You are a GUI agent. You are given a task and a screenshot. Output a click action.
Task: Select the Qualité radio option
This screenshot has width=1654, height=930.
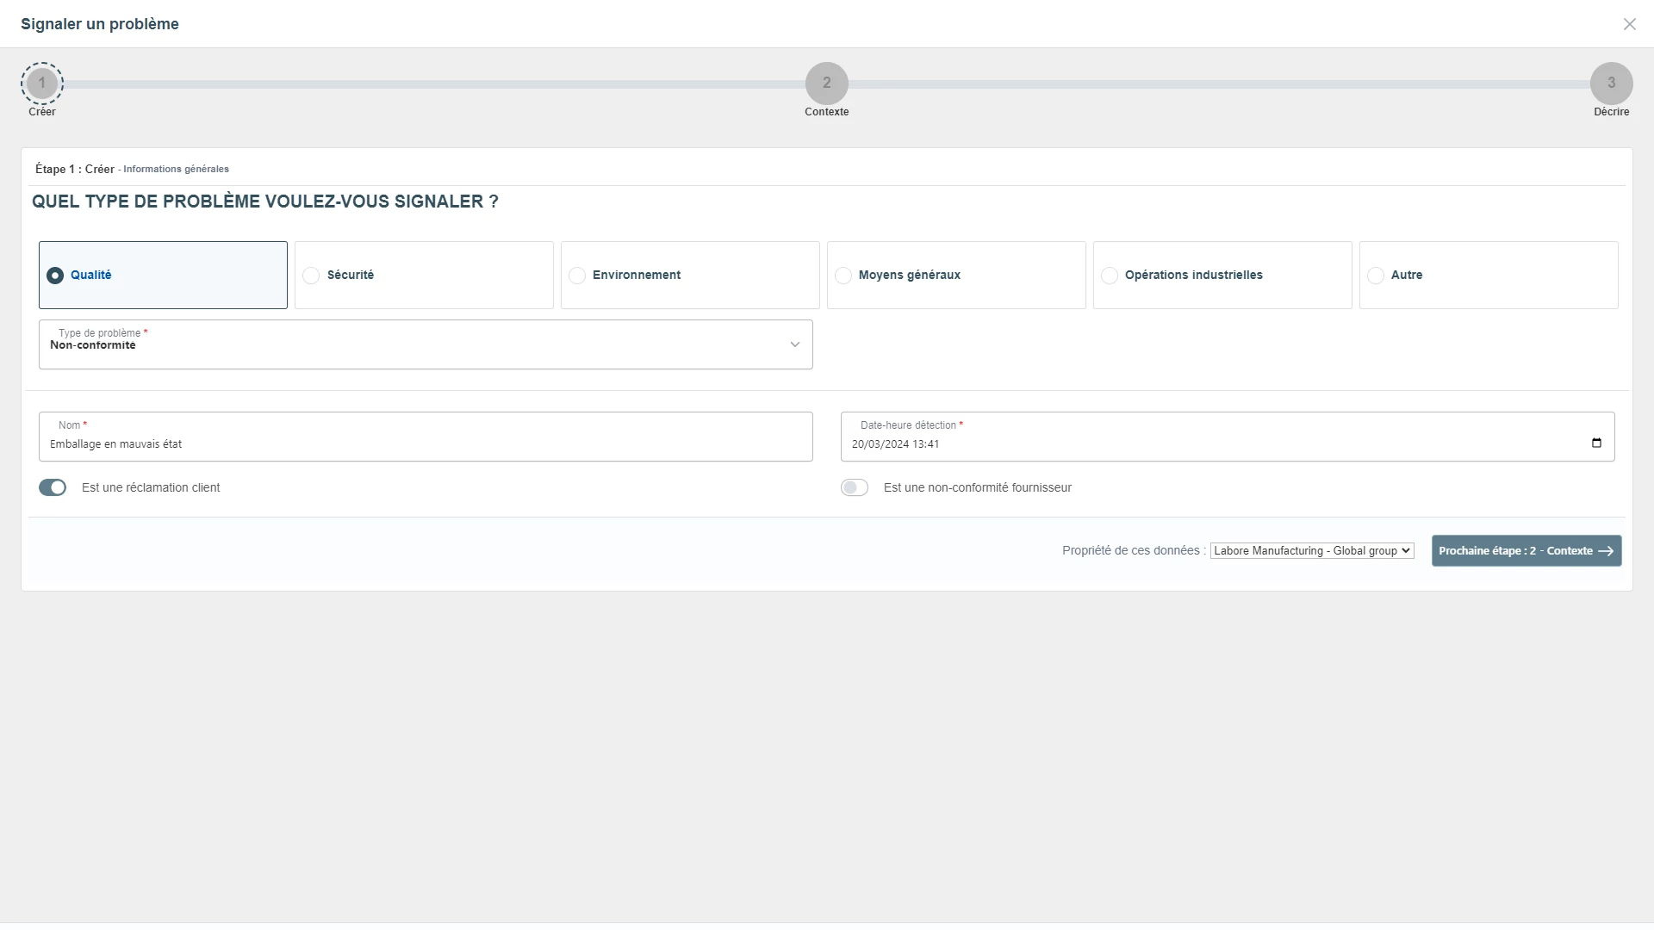[163, 275]
